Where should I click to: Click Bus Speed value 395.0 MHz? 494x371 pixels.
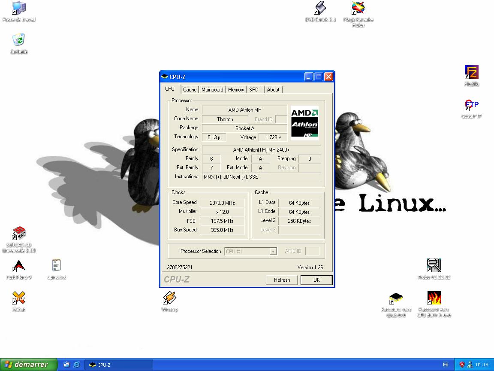pyautogui.click(x=222, y=230)
